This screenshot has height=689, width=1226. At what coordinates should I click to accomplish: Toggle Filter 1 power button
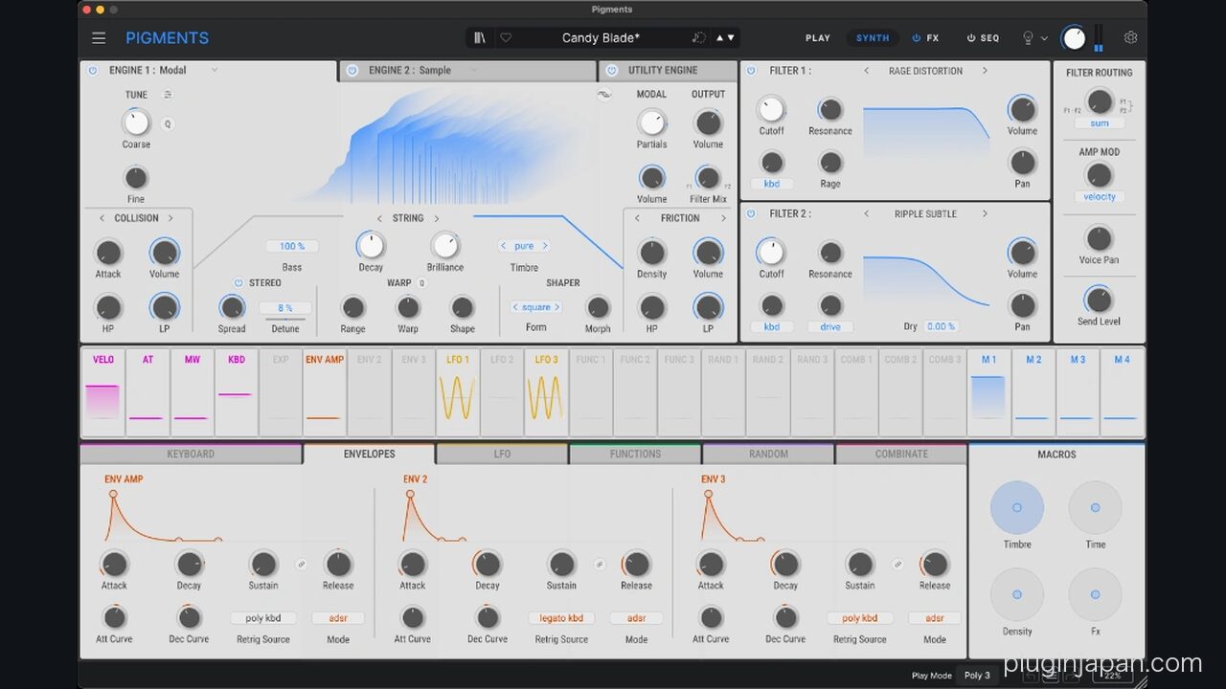pos(751,71)
